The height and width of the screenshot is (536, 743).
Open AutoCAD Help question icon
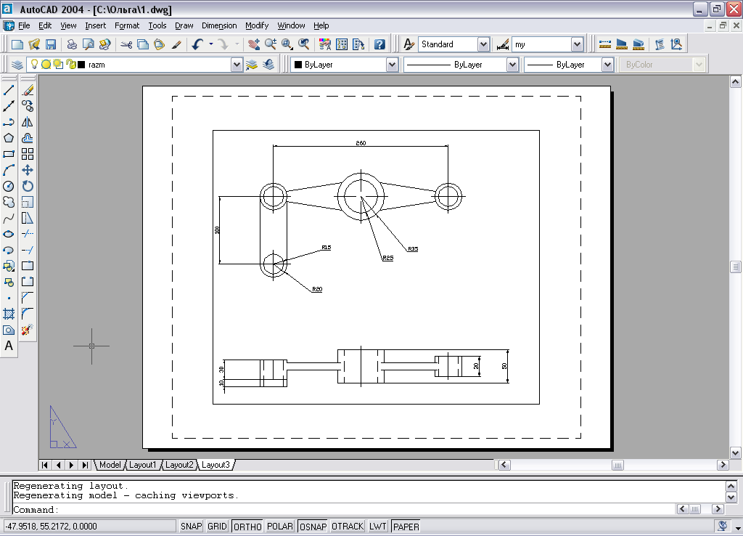coord(379,44)
